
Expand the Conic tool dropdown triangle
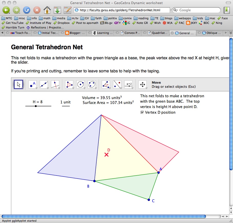tap(96, 88)
